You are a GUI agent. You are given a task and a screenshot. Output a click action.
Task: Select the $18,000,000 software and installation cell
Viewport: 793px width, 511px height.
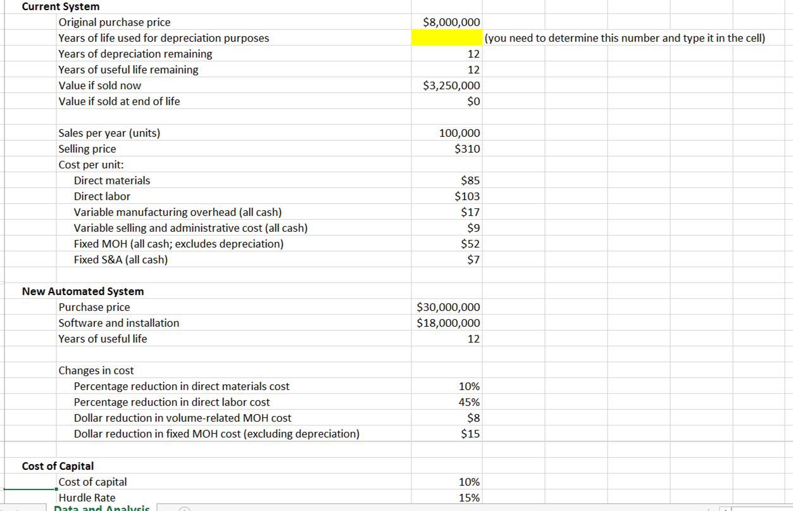[x=446, y=322]
